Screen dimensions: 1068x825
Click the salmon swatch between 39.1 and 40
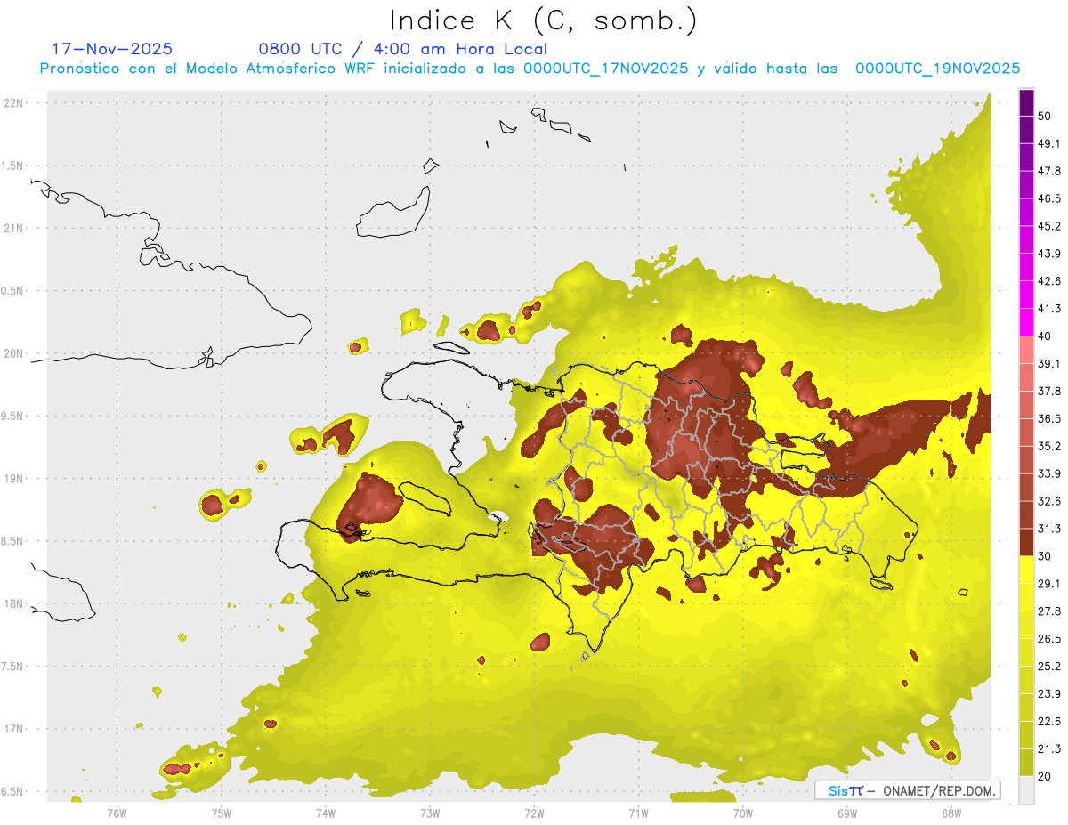[1026, 350]
